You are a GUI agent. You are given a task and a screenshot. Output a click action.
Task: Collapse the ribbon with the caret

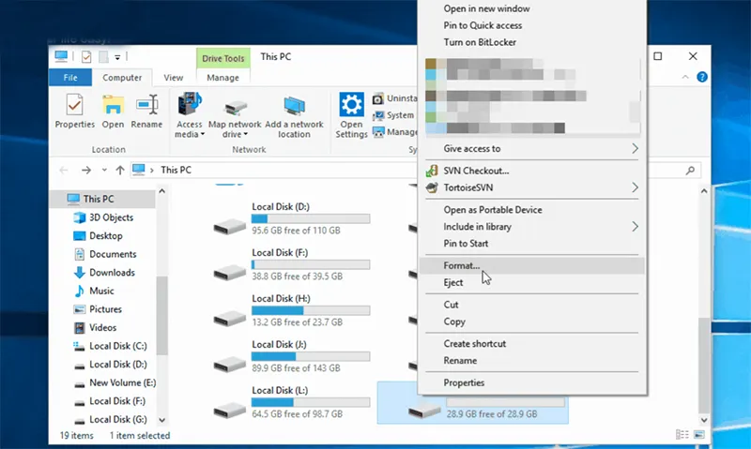pyautogui.click(x=685, y=77)
